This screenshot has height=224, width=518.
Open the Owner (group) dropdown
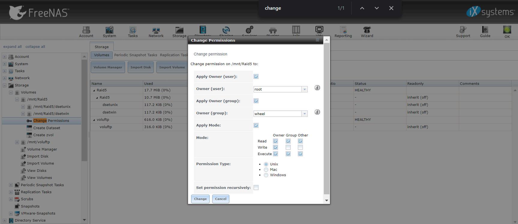coord(304,114)
